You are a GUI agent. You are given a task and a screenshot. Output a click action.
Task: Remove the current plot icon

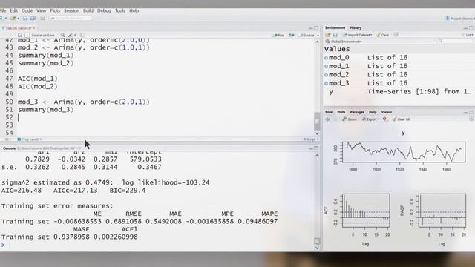coord(384,119)
